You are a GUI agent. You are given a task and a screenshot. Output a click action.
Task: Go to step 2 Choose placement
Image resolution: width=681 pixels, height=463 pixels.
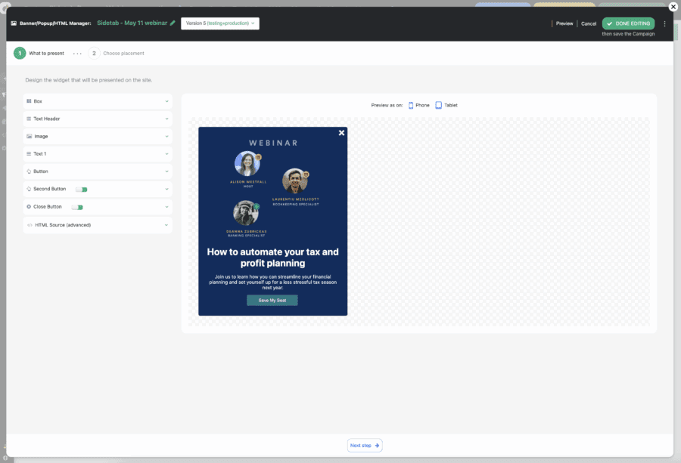94,54
